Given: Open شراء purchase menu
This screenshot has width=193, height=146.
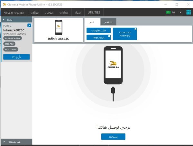Looking at the screenshot, I should click(78, 13).
